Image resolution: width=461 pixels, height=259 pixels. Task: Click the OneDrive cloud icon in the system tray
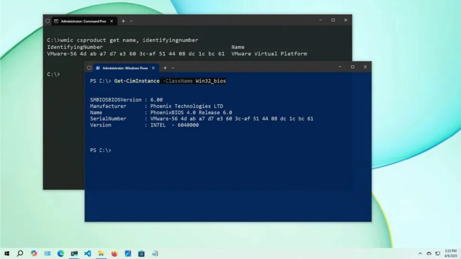[x=429, y=254]
